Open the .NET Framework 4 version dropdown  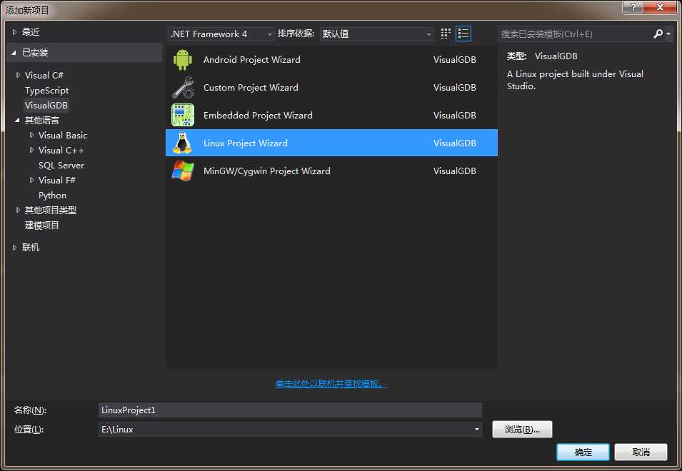(221, 34)
